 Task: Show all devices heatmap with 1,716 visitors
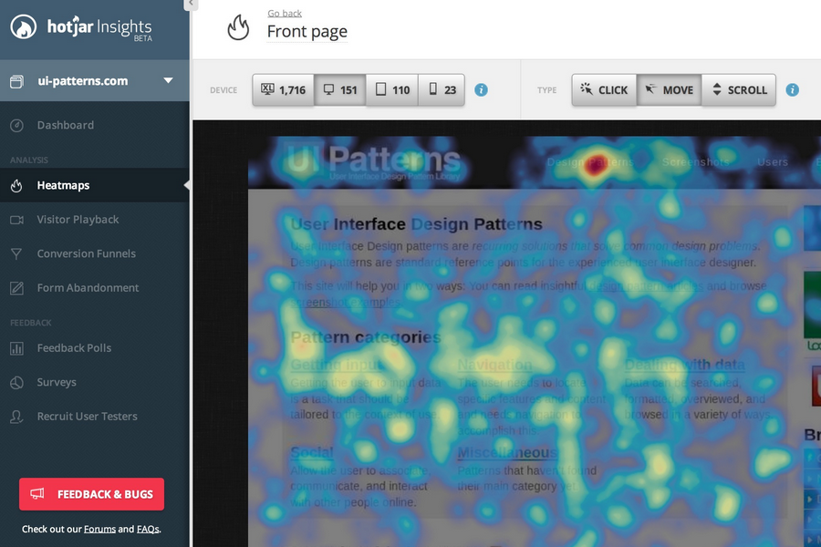(284, 90)
